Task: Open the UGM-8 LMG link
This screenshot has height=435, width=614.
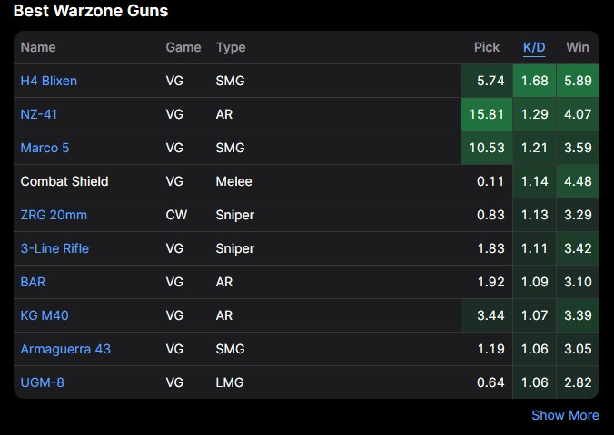Action: pyautogui.click(x=42, y=382)
